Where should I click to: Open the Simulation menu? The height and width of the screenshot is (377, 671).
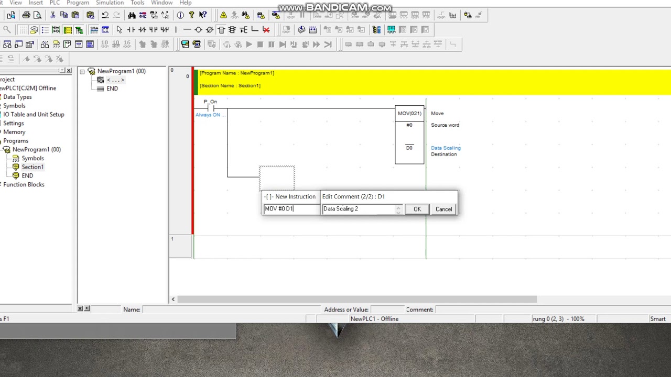point(110,3)
